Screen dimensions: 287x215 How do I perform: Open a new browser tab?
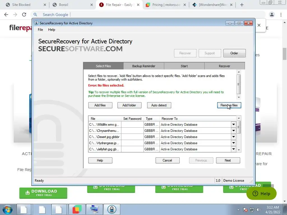coord(242,5)
